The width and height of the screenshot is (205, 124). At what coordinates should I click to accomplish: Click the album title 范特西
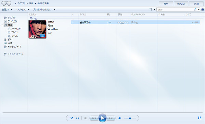pyautogui.click(x=51, y=22)
